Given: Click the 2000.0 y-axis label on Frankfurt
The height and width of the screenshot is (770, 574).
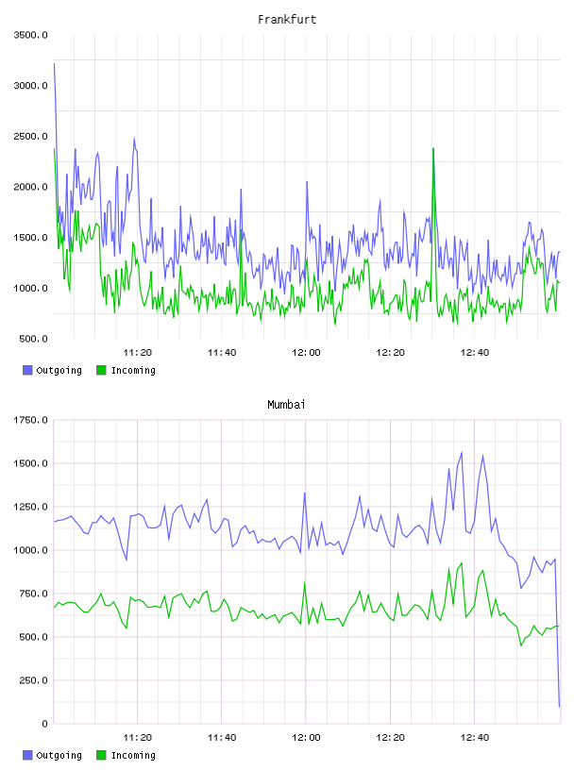Looking at the screenshot, I should click(30, 187).
